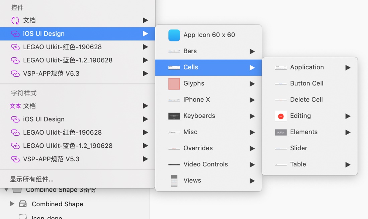Click the Views table preview icon

(174, 181)
